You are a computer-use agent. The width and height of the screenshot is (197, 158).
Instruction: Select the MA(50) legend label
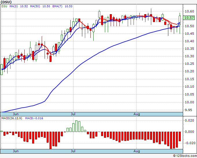[35, 6]
